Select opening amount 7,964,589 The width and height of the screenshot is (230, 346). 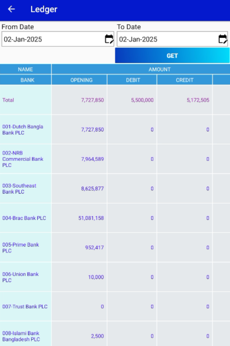click(x=92, y=159)
